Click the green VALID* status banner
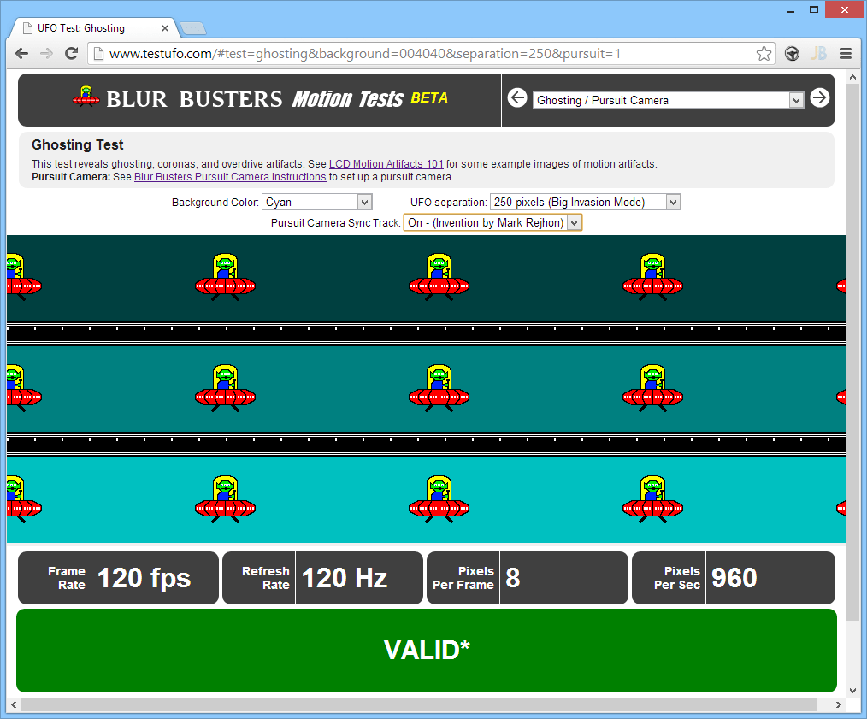Viewport: 867px width, 719px height. point(427,651)
